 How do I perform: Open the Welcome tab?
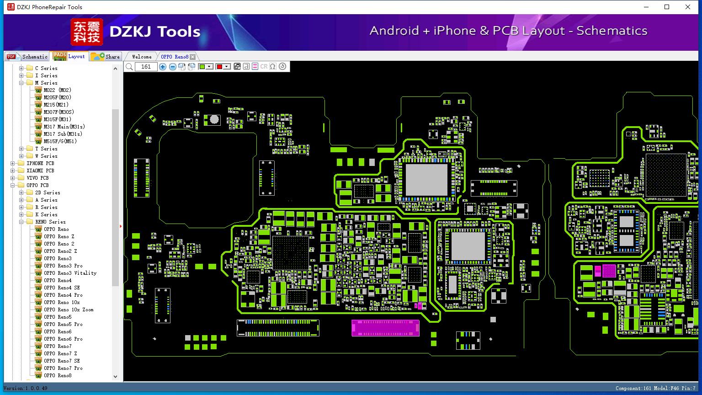tap(142, 57)
